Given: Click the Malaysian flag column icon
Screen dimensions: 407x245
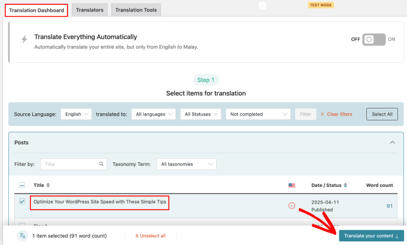Looking at the screenshot, I should [291, 185].
